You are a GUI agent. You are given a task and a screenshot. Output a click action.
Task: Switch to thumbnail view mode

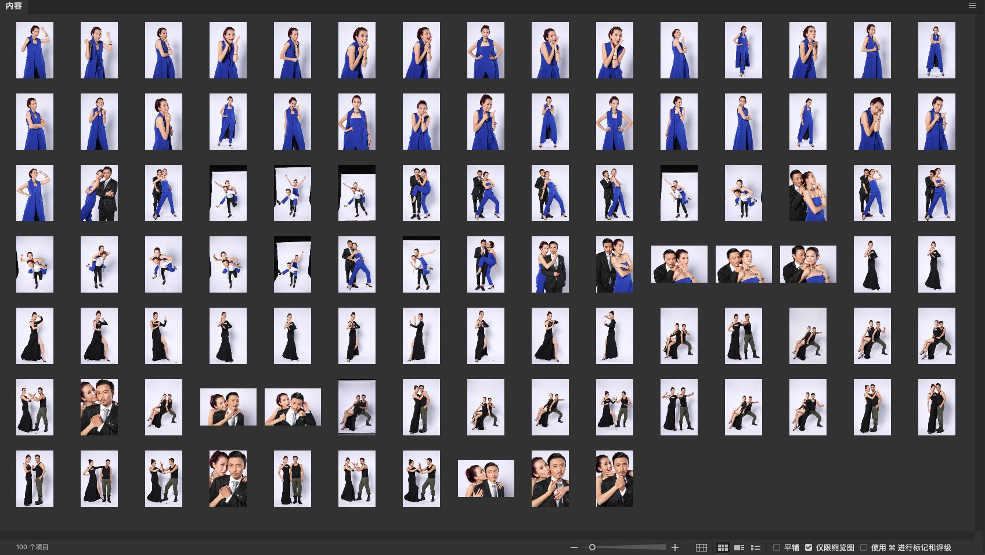coord(723,547)
